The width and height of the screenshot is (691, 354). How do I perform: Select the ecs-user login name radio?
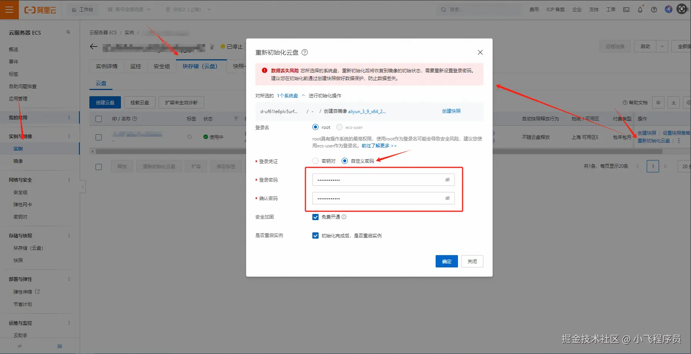pos(339,127)
